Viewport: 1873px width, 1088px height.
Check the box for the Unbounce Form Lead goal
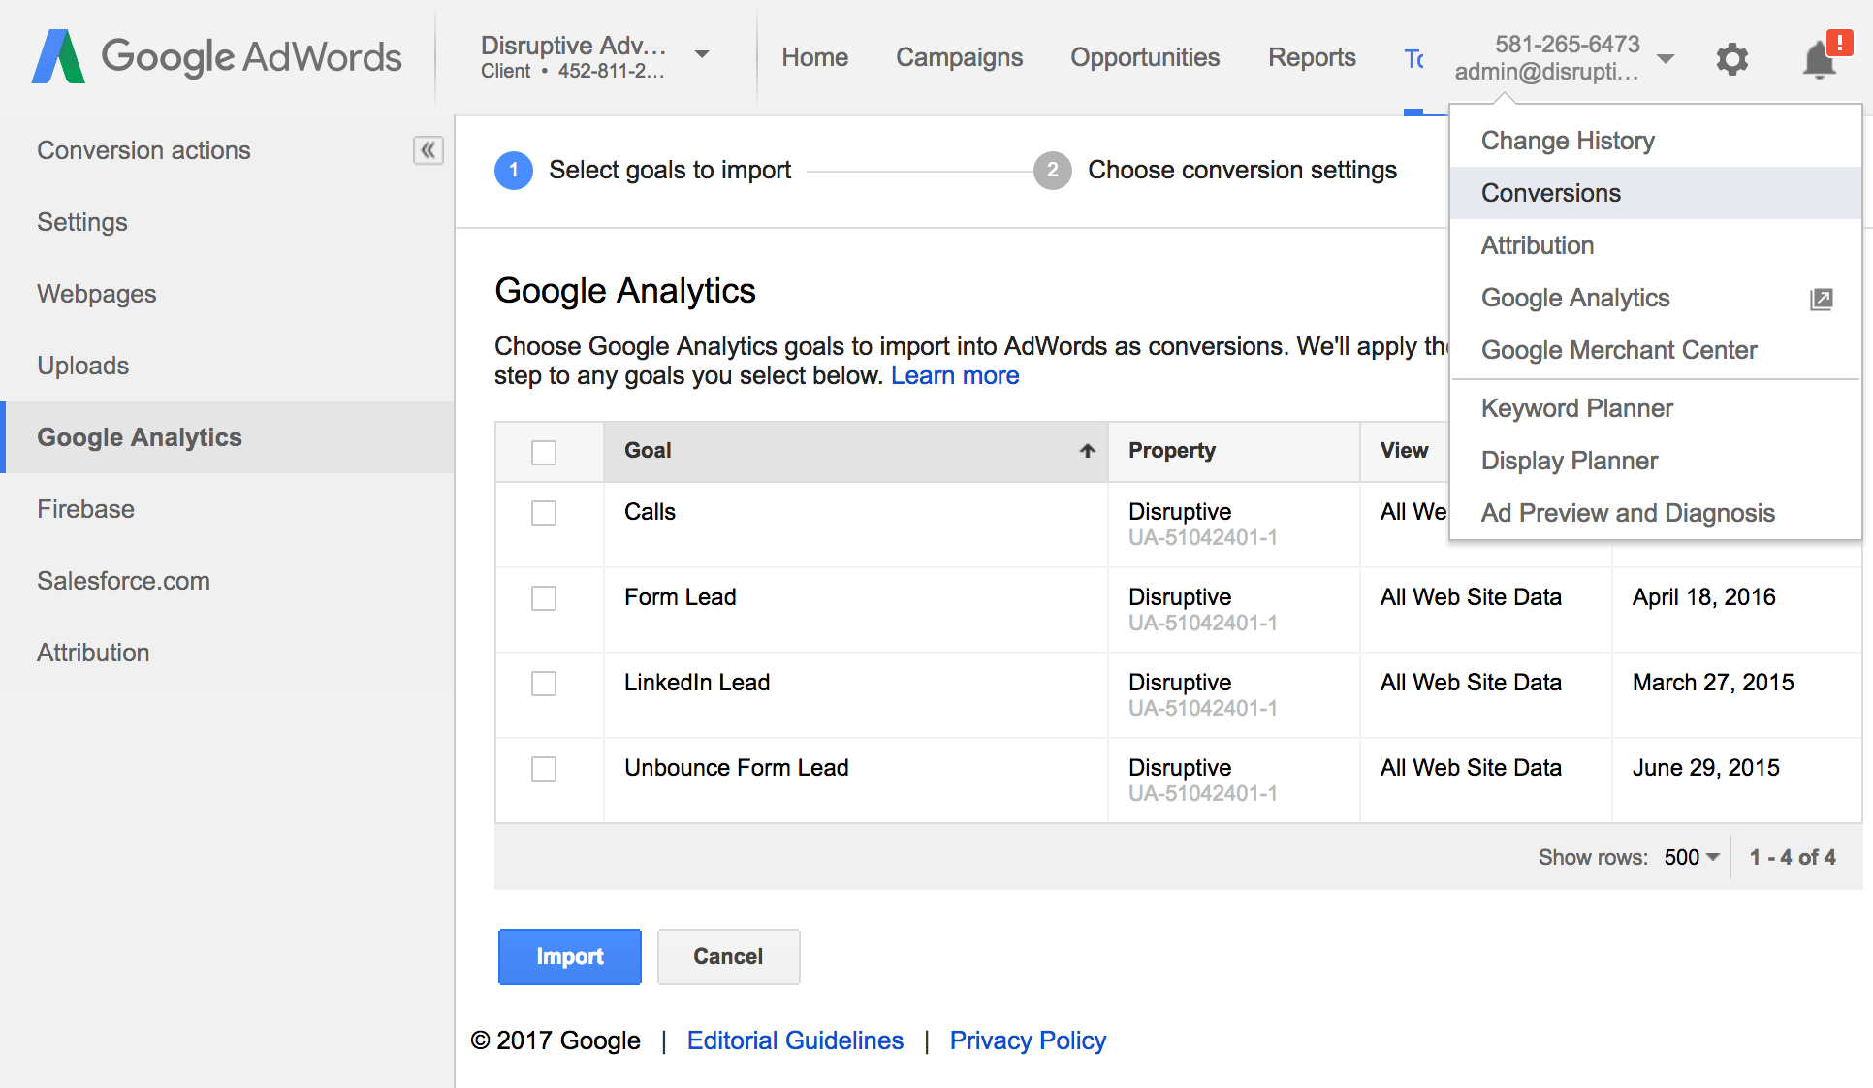(x=544, y=769)
